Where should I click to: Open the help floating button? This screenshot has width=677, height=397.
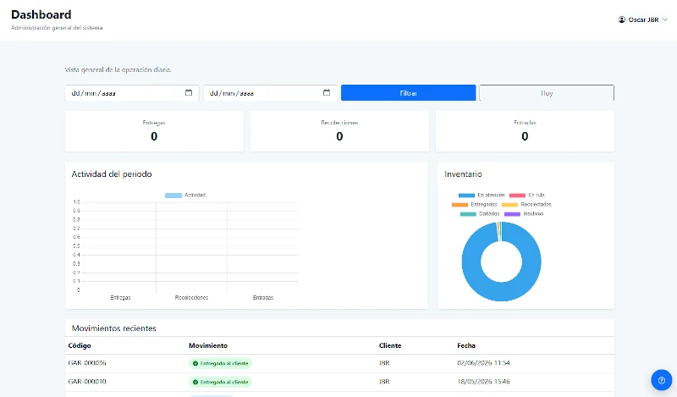pyautogui.click(x=662, y=380)
